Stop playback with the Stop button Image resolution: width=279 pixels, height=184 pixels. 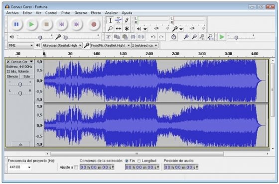point(46,24)
